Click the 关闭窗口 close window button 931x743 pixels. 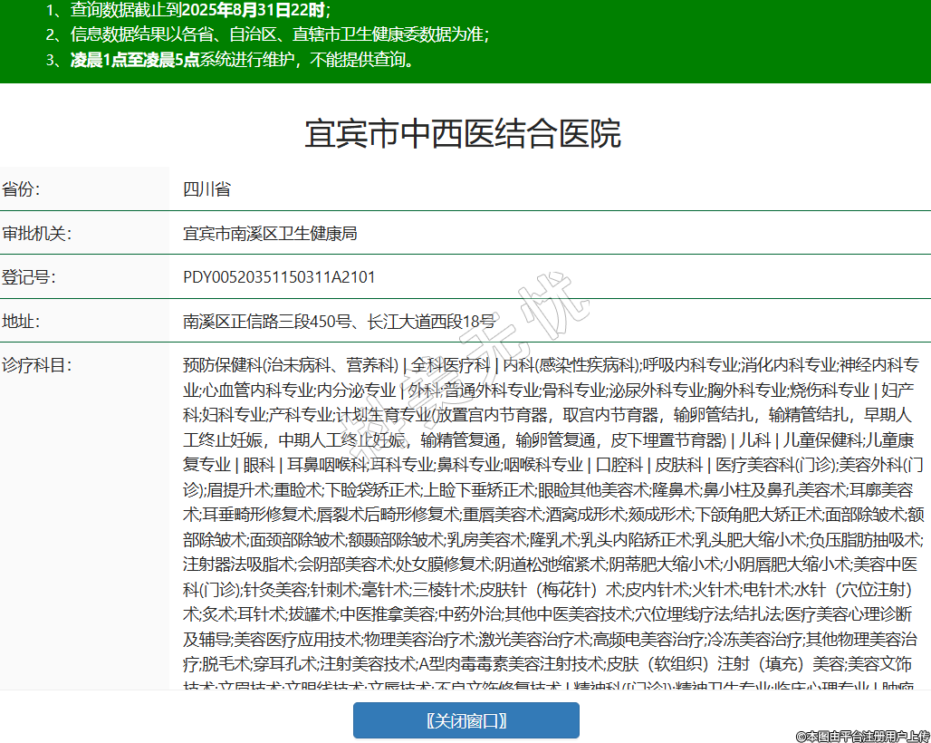click(x=465, y=720)
